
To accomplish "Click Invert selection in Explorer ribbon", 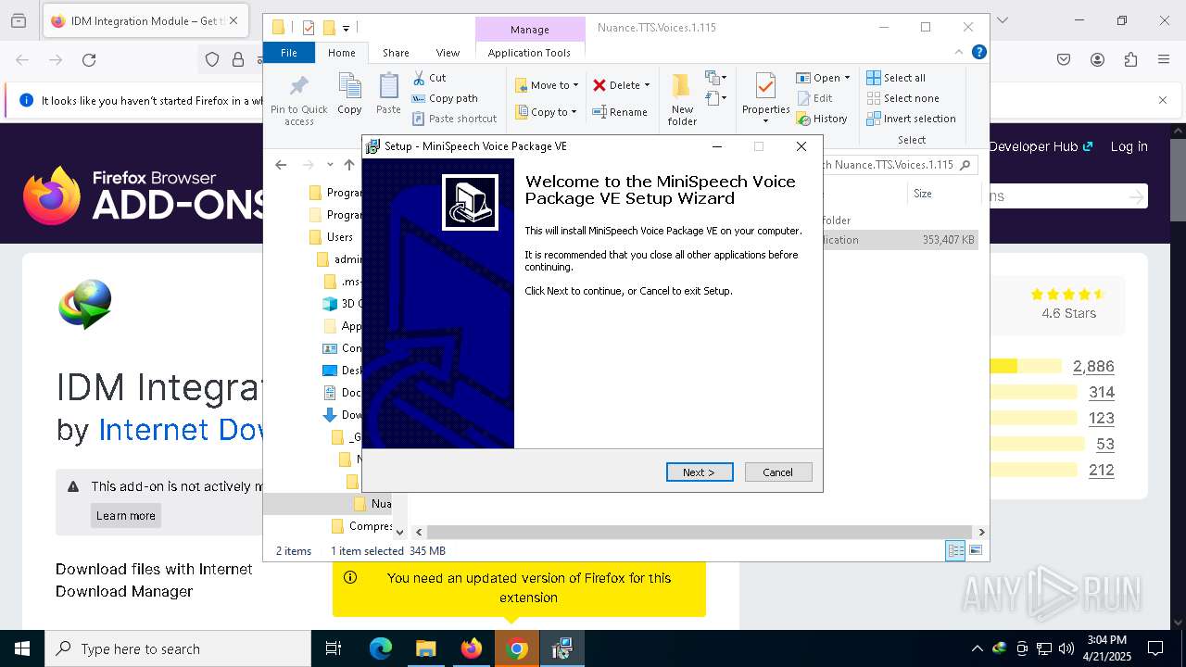I will pos(912,119).
